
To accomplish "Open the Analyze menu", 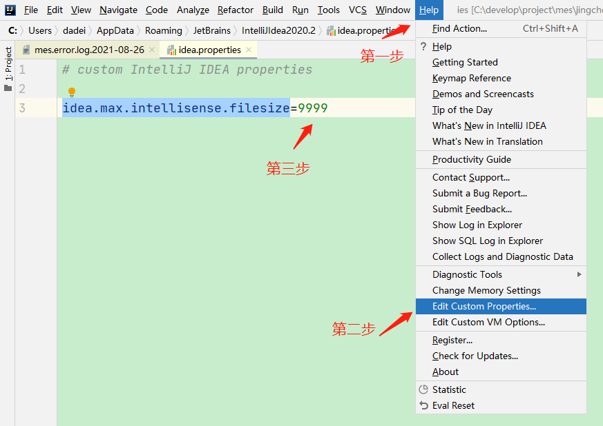I will tap(193, 10).
